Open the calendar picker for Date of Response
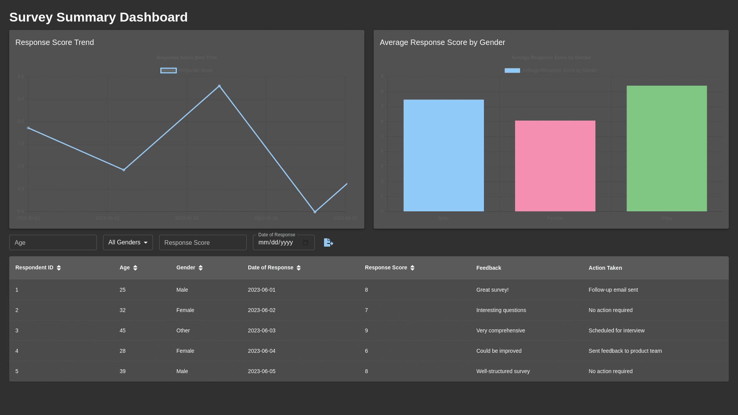738x415 pixels. [306, 242]
